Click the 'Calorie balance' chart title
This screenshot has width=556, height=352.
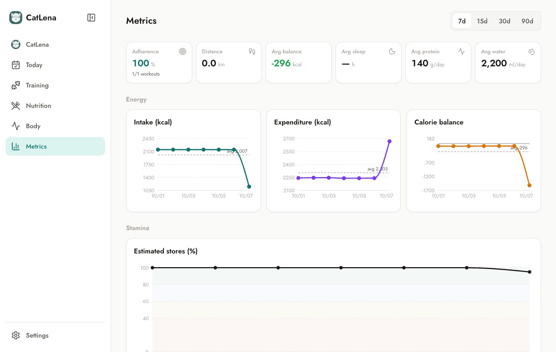click(439, 122)
